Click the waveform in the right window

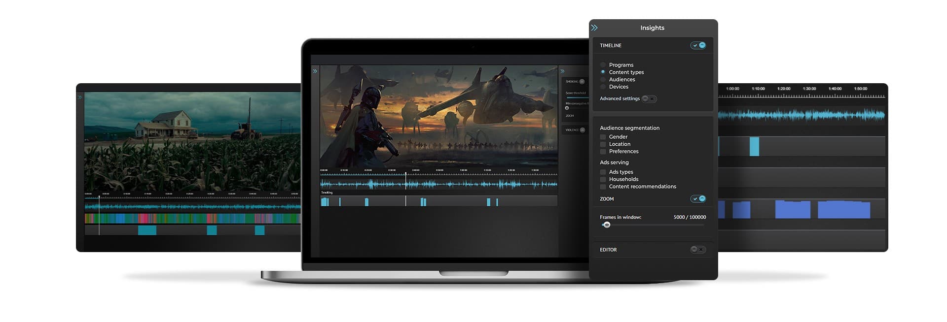point(801,115)
